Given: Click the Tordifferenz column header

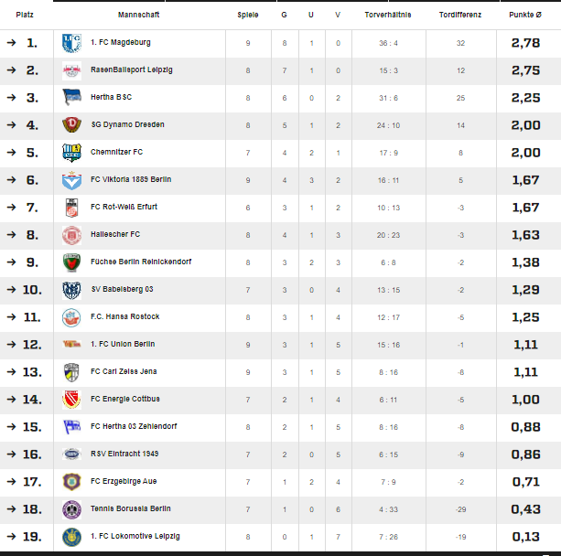Looking at the screenshot, I should click(460, 16).
